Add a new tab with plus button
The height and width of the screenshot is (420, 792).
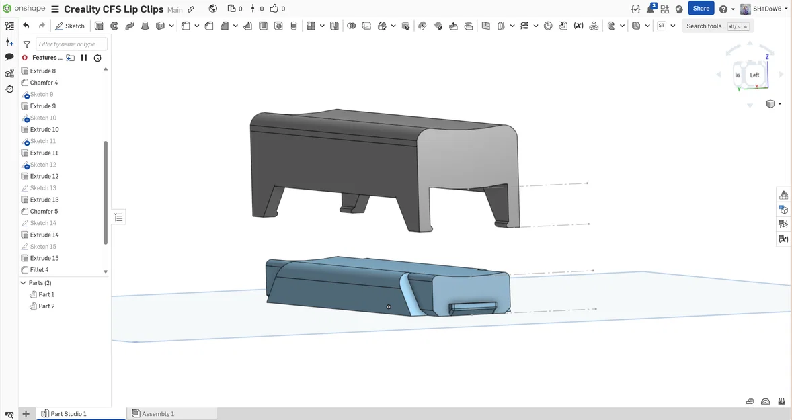point(26,414)
